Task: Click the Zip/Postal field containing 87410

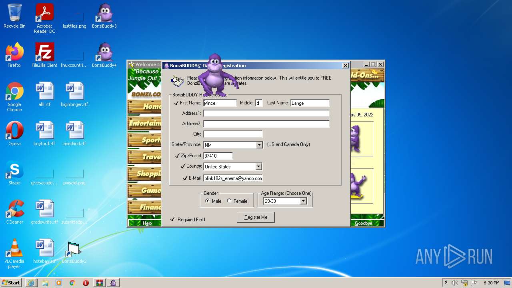Action: pyautogui.click(x=218, y=156)
